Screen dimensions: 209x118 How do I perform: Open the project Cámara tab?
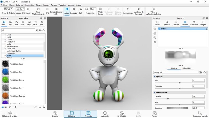pos(176,23)
